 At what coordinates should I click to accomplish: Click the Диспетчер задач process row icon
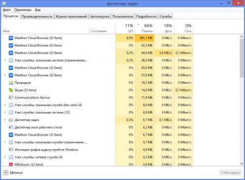(x=11, y=120)
